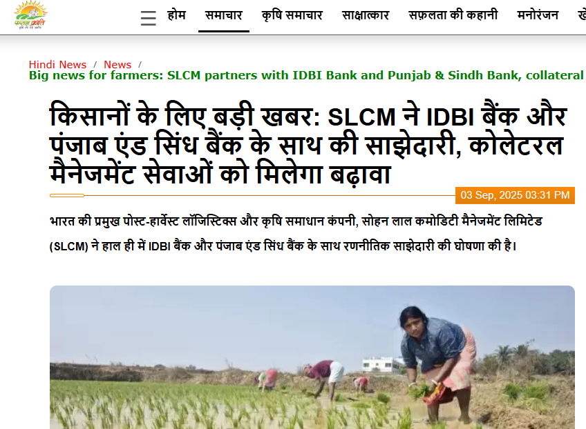Click the 03 Sep, 2025 date badge
The width and height of the screenshot is (586, 429).
515,195
